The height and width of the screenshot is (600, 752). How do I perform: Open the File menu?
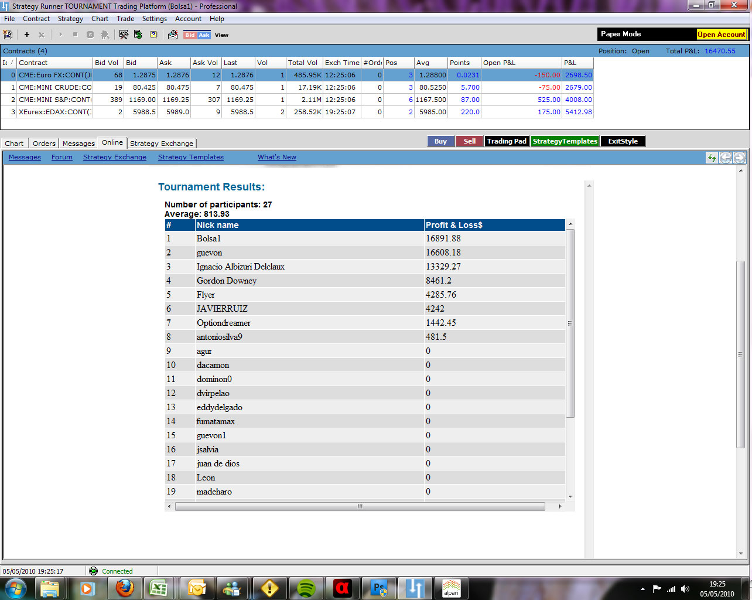click(9, 19)
